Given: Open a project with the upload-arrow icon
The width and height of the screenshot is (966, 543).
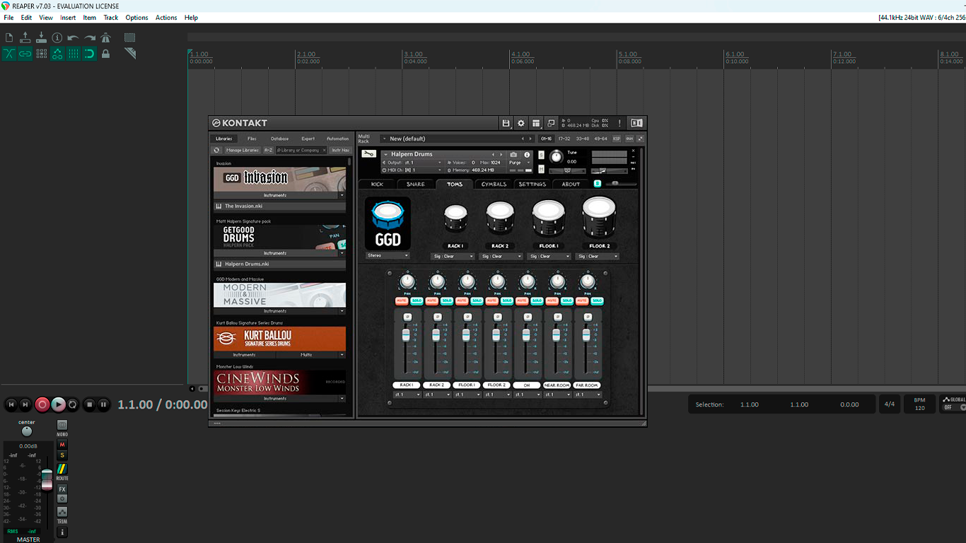Looking at the screenshot, I should (25, 37).
